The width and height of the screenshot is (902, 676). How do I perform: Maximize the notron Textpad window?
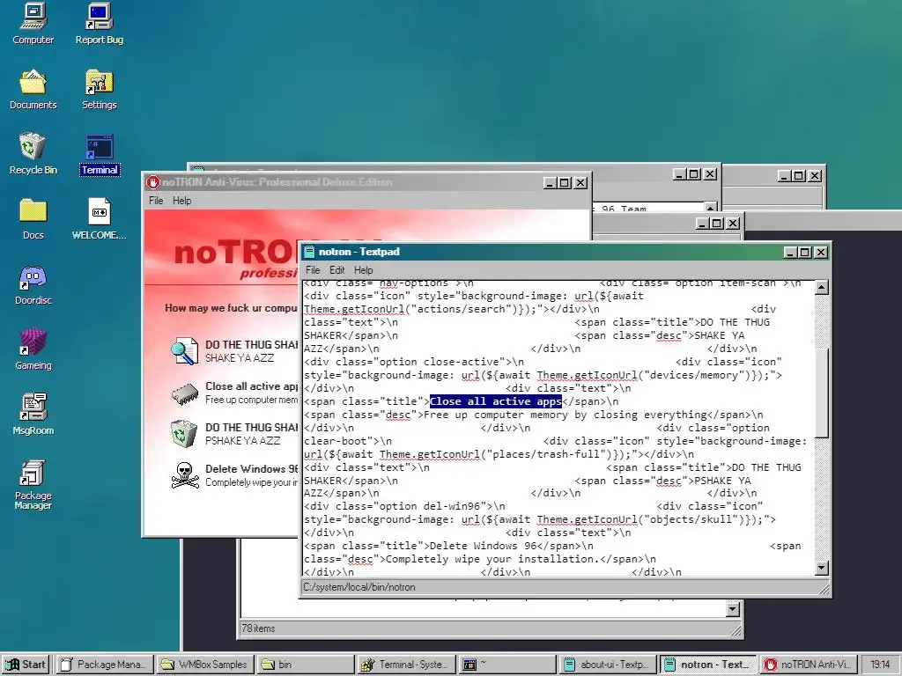click(x=805, y=252)
